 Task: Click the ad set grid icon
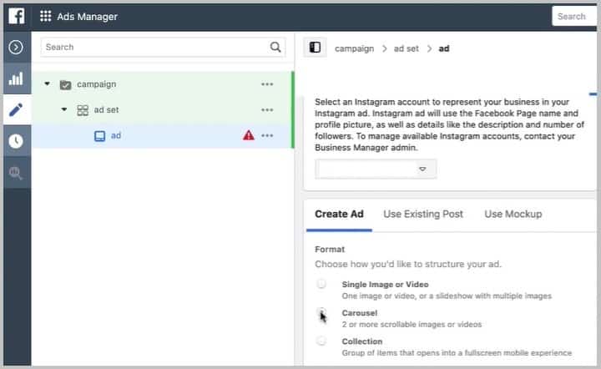83,110
